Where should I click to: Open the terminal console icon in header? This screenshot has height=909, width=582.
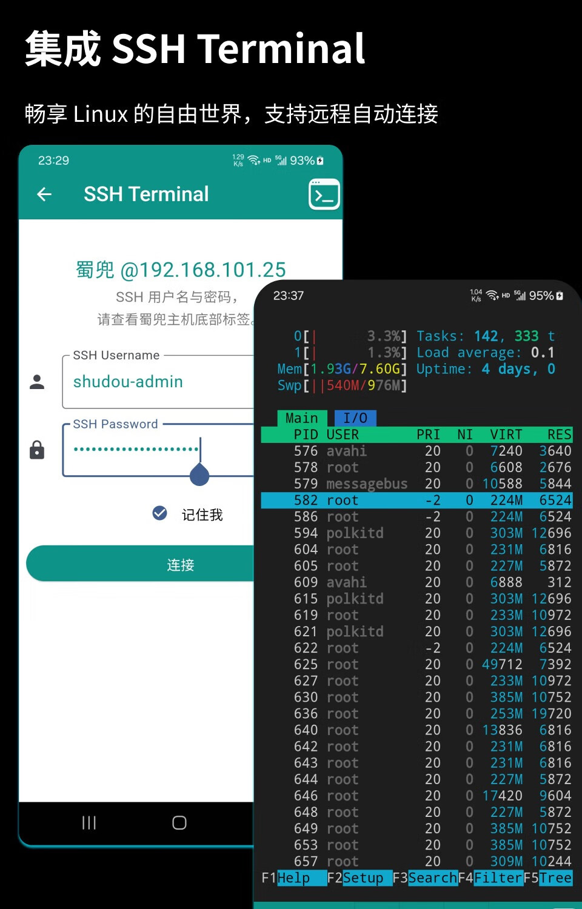(x=324, y=195)
